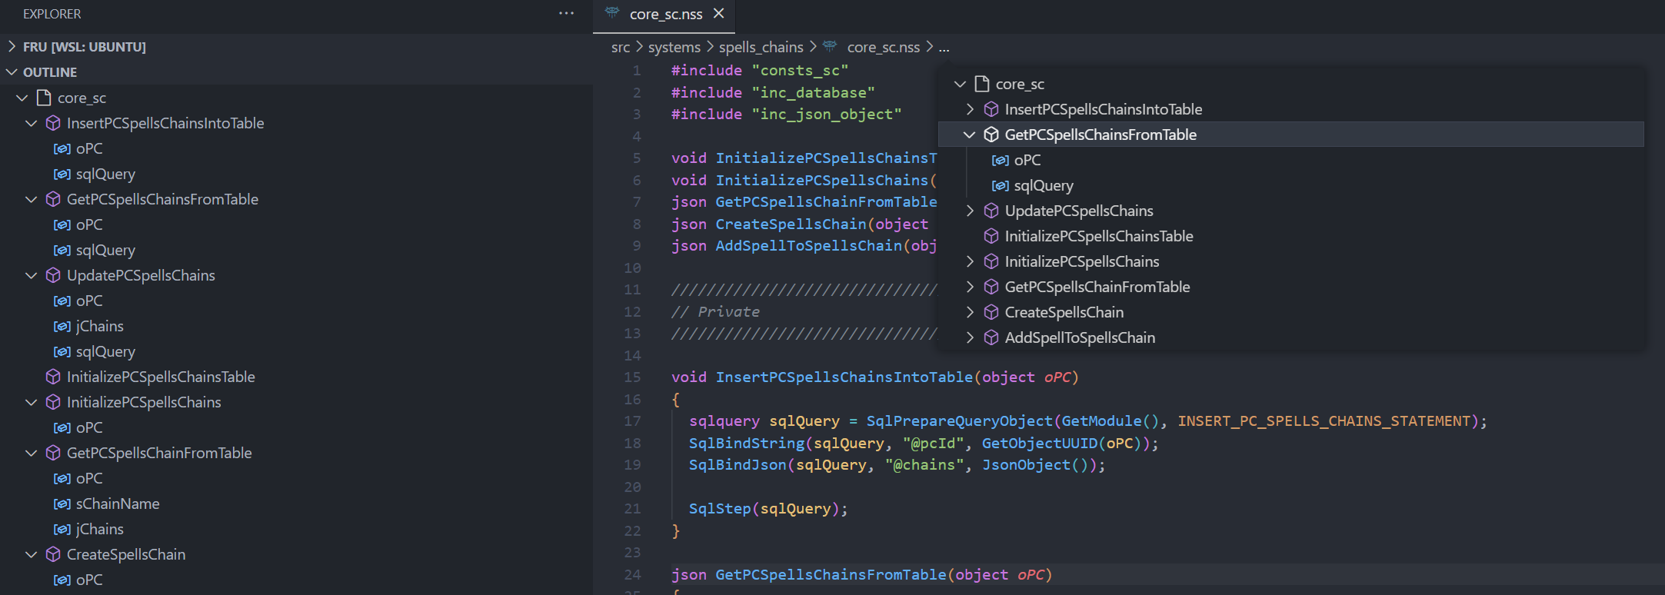The image size is (1665, 595).
Task: Expand GetPCSpellsChainFromTable in breadcrumb dropdown
Action: pos(970,287)
